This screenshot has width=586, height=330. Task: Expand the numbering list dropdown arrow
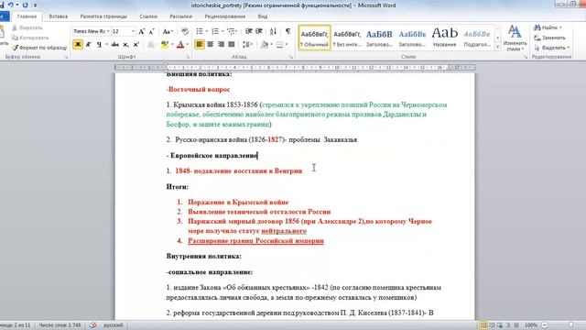coord(222,31)
